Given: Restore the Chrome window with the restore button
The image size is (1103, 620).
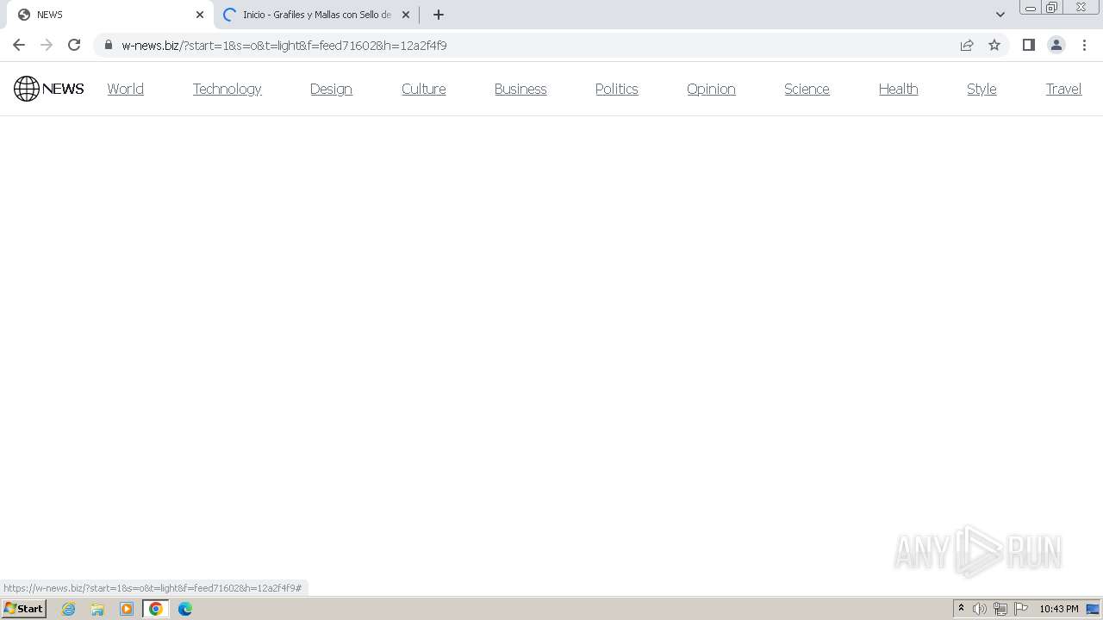Looking at the screenshot, I should (x=1052, y=8).
